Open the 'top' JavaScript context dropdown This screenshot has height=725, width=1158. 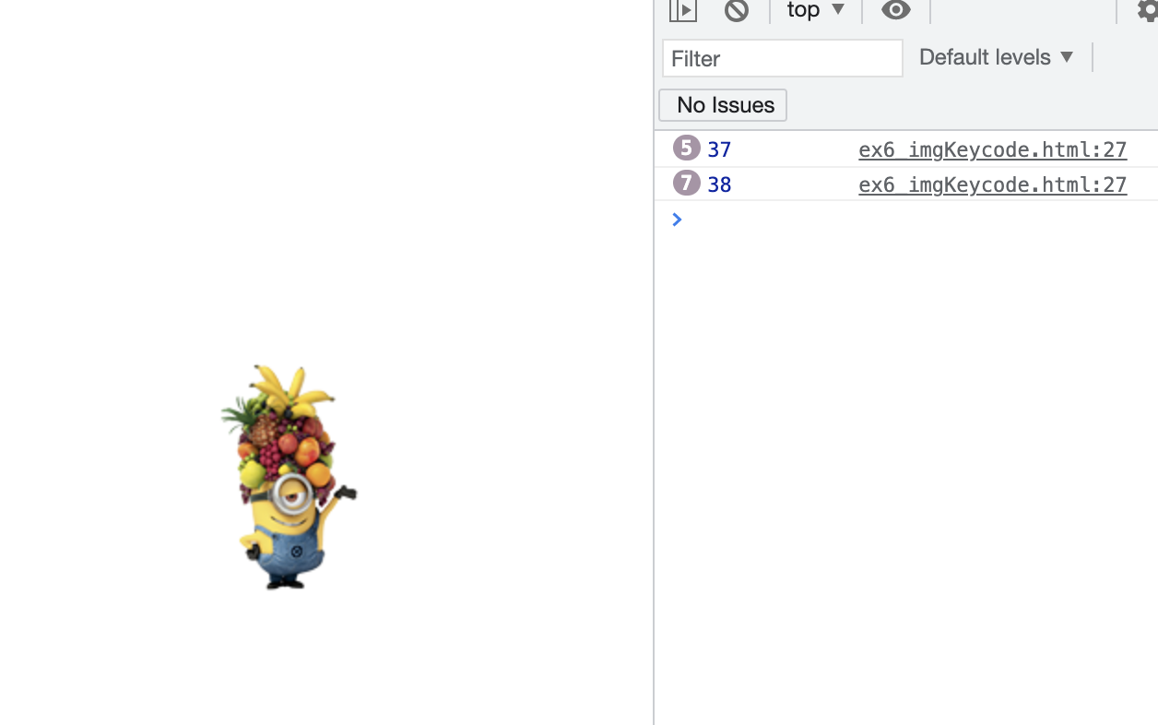[816, 10]
